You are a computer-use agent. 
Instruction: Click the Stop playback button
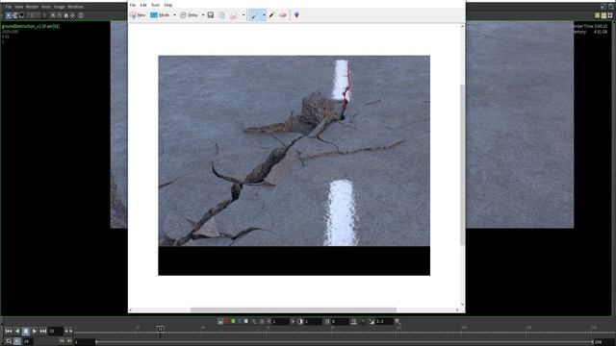26,332
